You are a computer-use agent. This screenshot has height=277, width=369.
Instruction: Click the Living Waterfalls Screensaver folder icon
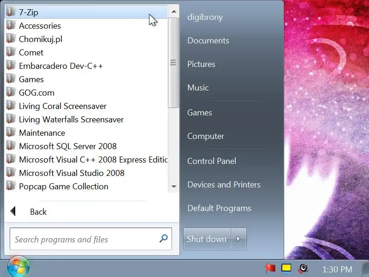point(11,119)
